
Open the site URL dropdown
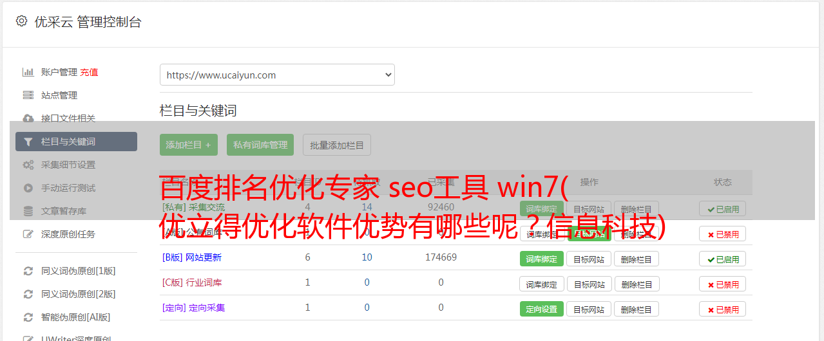tap(277, 75)
